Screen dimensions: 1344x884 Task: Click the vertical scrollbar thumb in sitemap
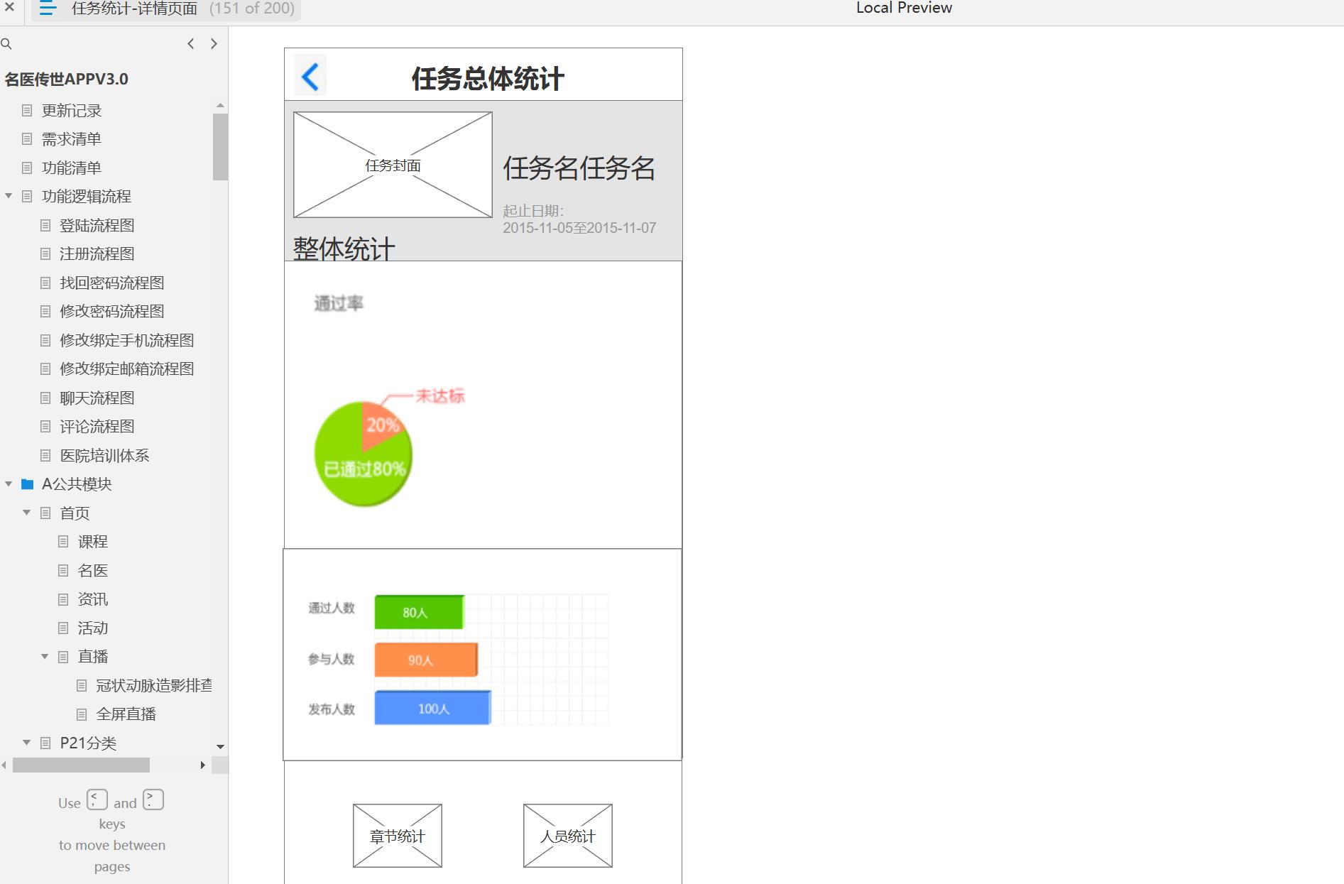(x=220, y=147)
